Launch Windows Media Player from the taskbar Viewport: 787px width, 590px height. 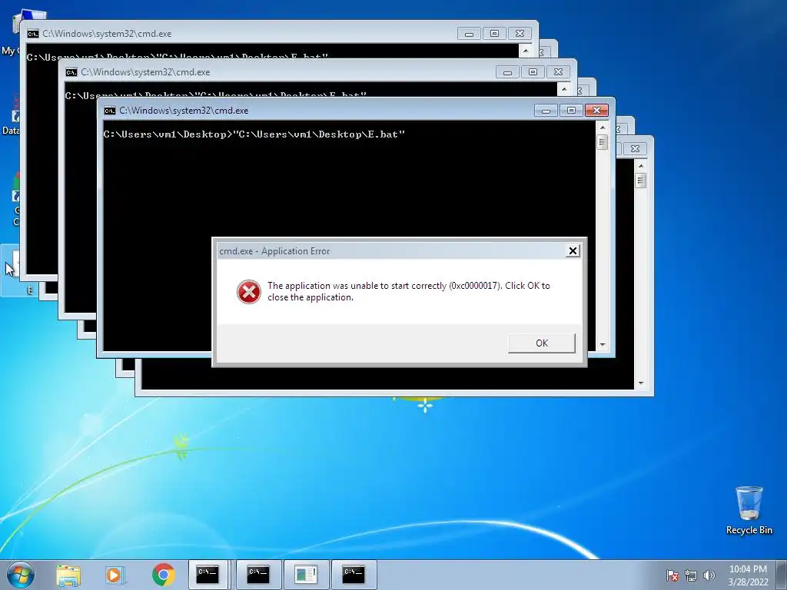pyautogui.click(x=115, y=575)
